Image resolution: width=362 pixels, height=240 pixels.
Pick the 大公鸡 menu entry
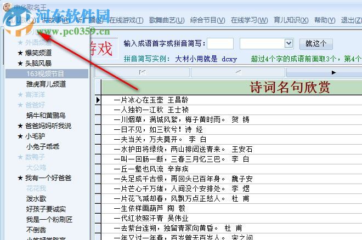47,167
